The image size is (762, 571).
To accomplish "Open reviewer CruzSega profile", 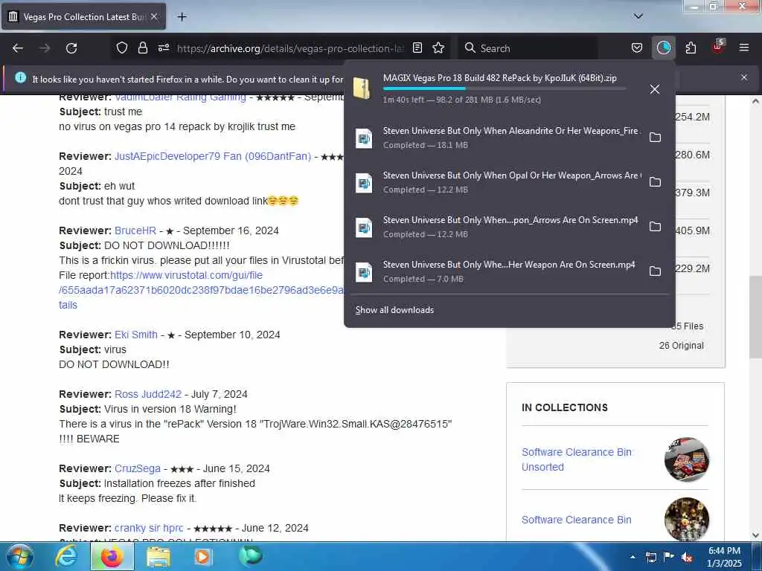I will coord(138,468).
